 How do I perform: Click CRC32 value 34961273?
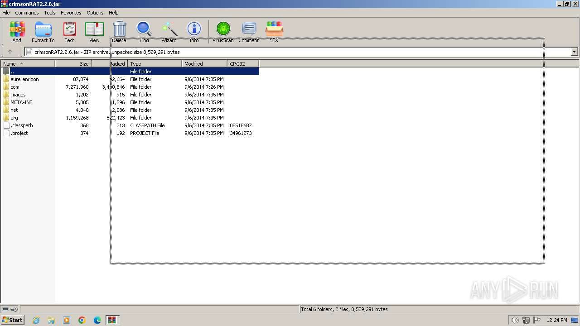point(241,133)
